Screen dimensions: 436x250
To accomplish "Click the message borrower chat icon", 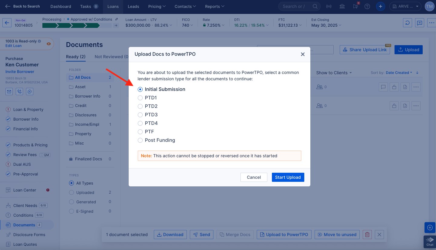I will coord(29,92).
